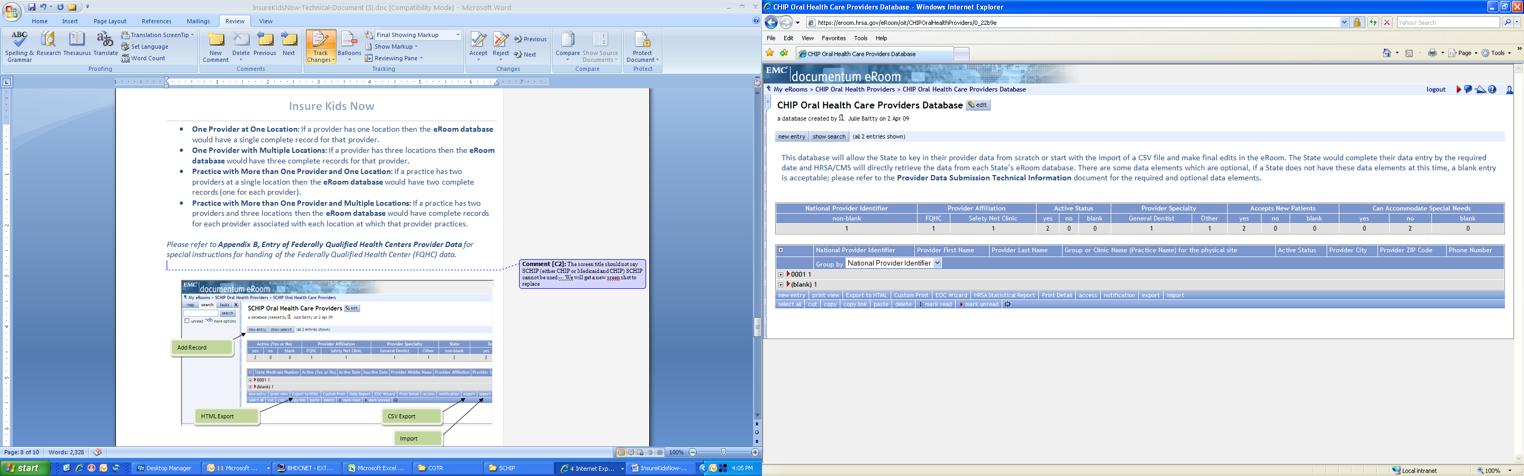
Task: Open the Page Layout ribbon tab
Action: (x=110, y=21)
